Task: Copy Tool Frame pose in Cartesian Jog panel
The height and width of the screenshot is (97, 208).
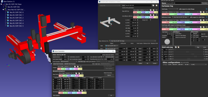Action: [x=201, y=12]
